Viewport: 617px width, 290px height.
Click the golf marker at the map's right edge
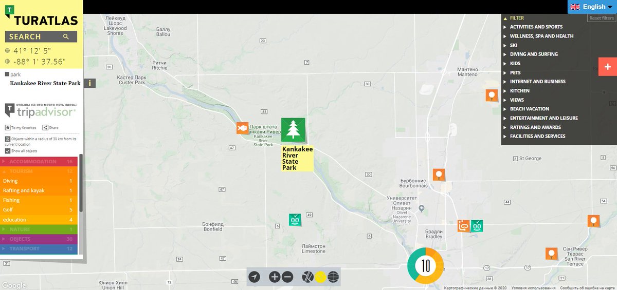coord(594,221)
